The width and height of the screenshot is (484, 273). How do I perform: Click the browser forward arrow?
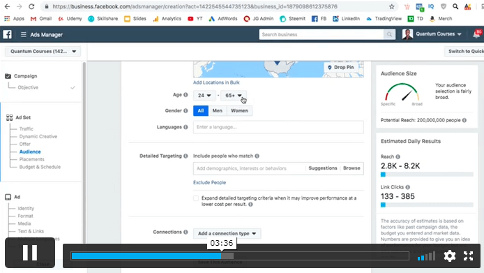(x=19, y=6)
